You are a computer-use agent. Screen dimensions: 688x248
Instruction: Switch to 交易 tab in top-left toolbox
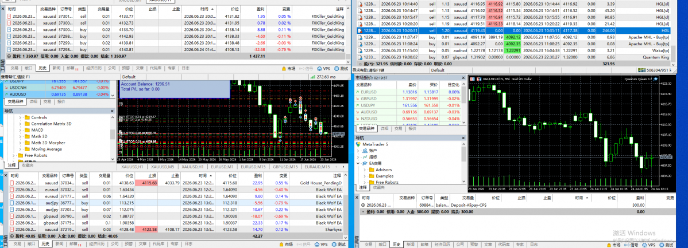click(14, 68)
